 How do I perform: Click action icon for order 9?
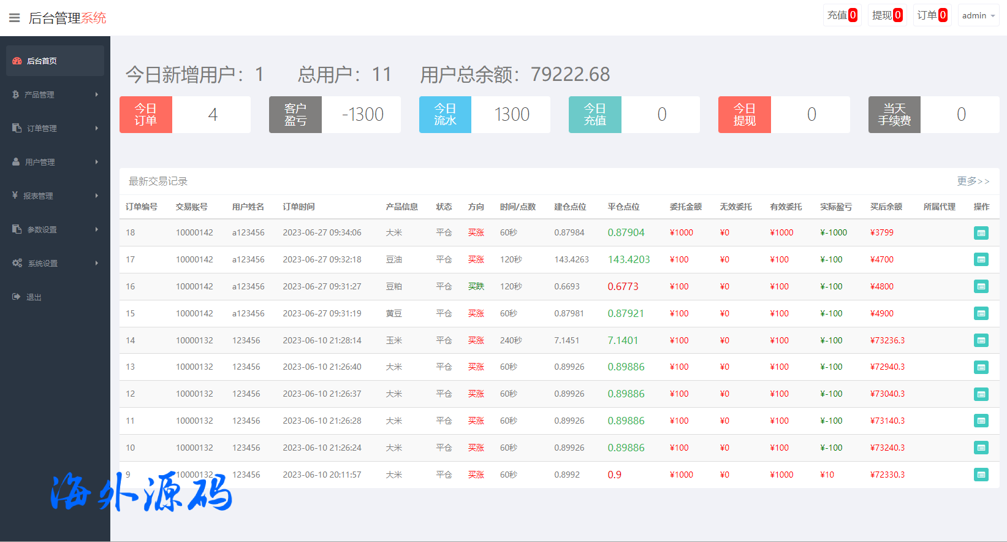coord(981,475)
